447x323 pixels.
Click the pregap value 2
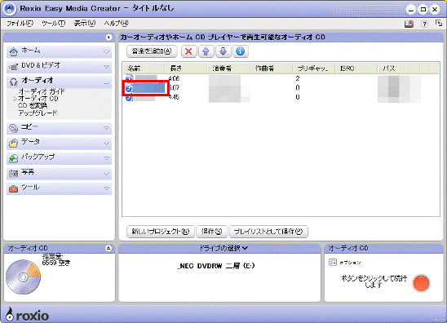coord(298,78)
